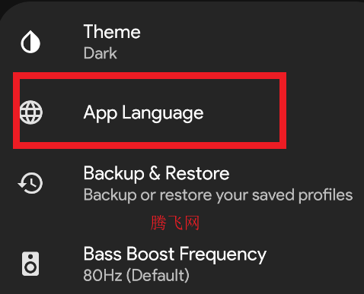Select the speaker icon for Bass Boost
Viewport: 364px width, 294px height.
[x=30, y=264]
